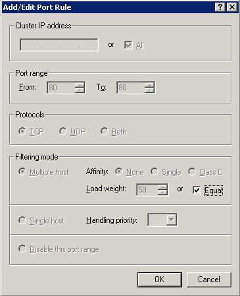Image resolution: width=240 pixels, height=296 pixels.
Task: Set affinity to Class C
Action: [x=192, y=171]
